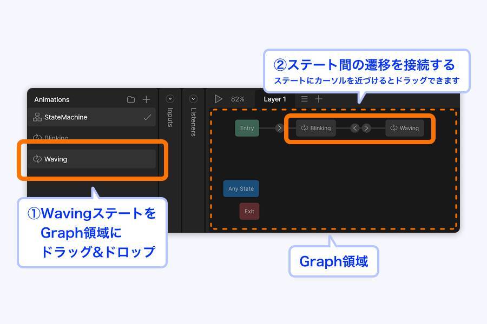487x324 pixels.
Task: Select the Entry state node
Action: [247, 128]
